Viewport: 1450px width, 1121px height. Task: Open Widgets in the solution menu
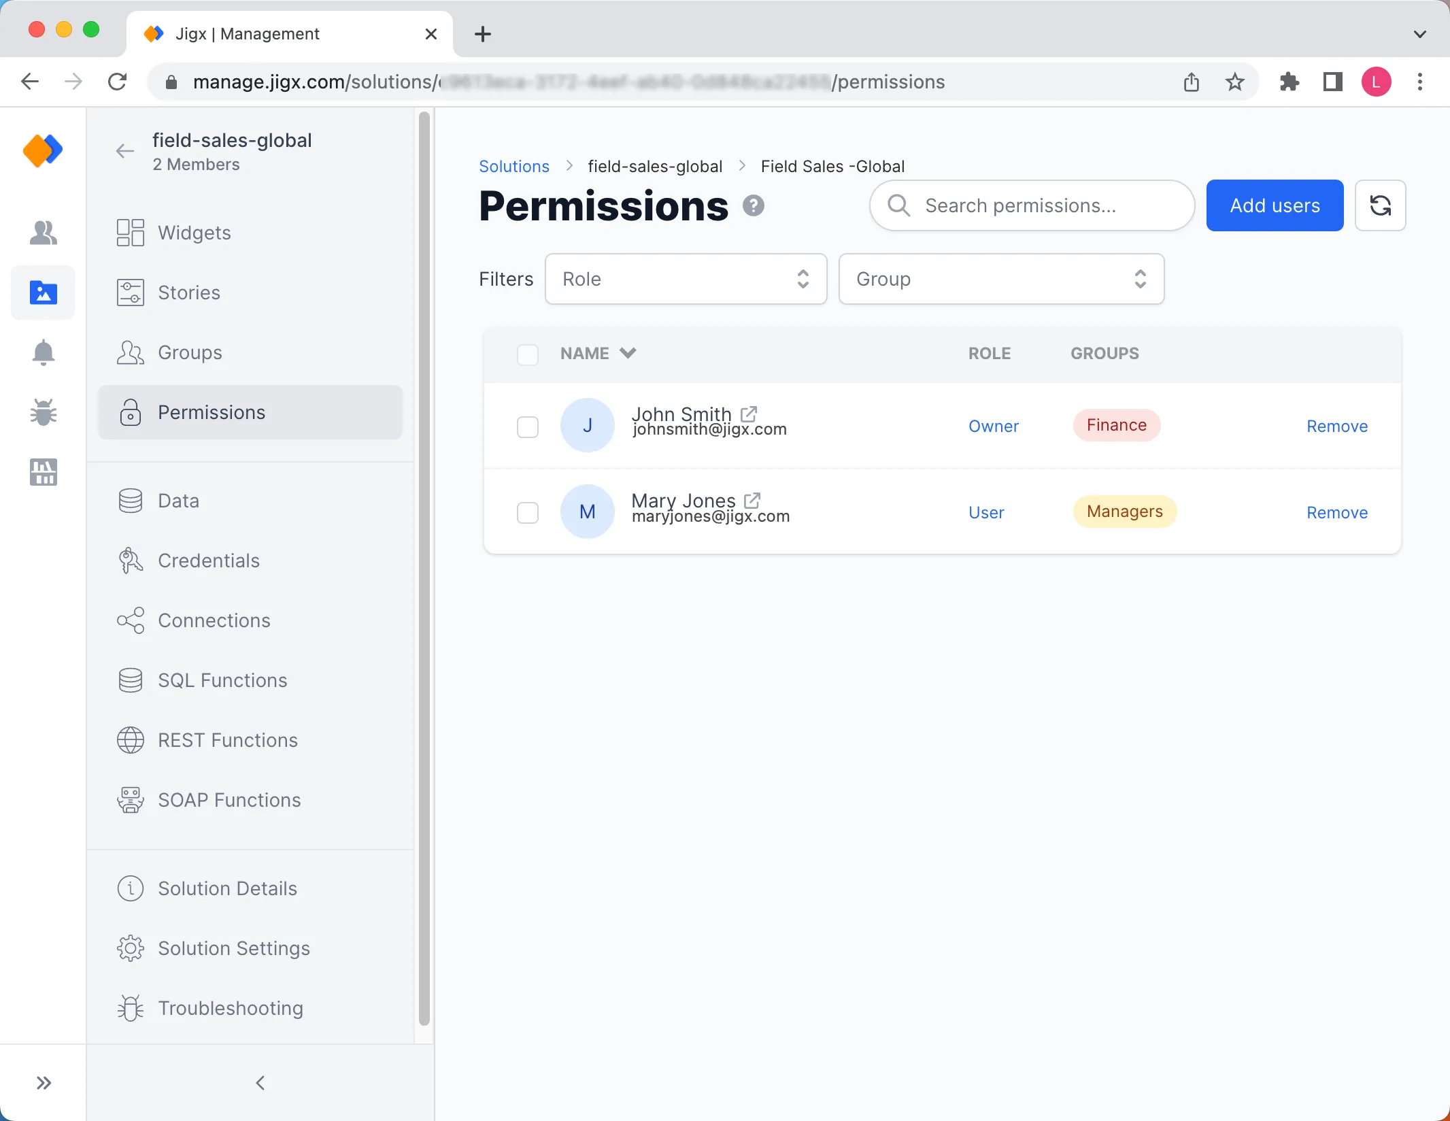(x=250, y=233)
